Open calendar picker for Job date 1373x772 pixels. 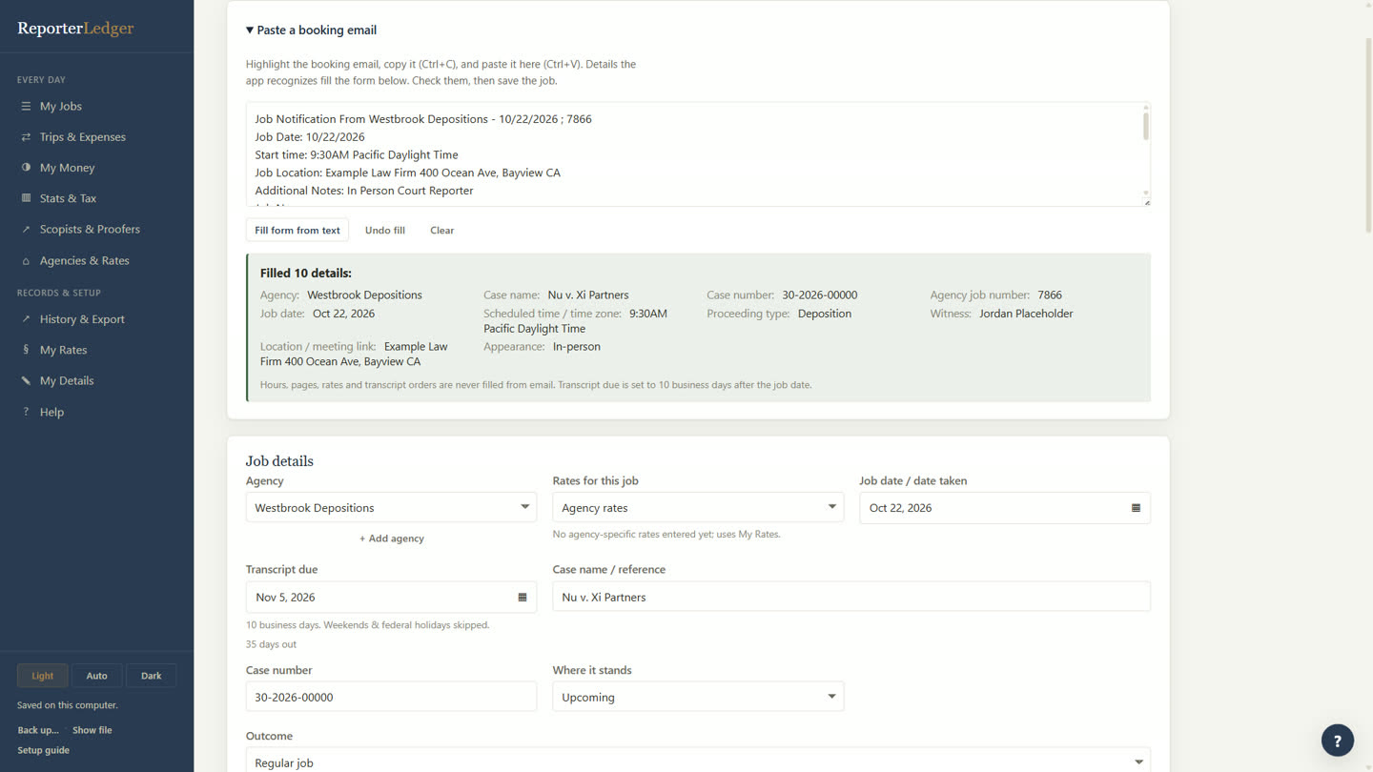[x=1136, y=508]
